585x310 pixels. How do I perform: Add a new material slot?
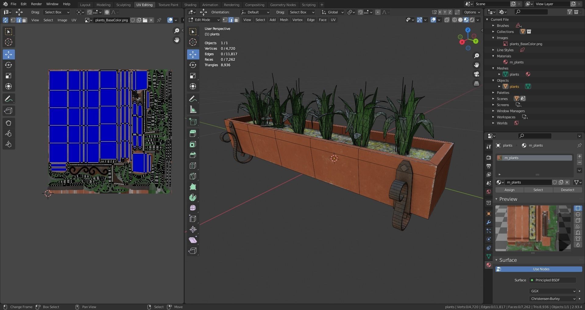(x=579, y=157)
